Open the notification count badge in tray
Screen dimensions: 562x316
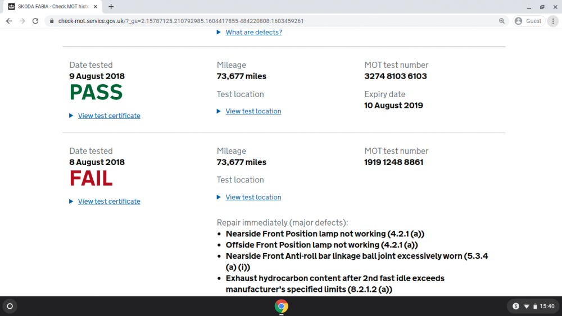(x=516, y=306)
